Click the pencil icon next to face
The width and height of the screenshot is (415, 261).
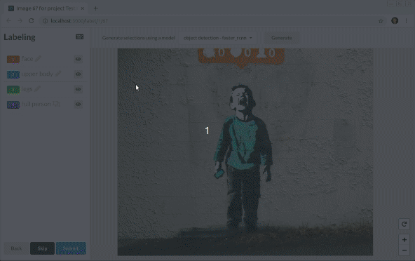pos(39,58)
